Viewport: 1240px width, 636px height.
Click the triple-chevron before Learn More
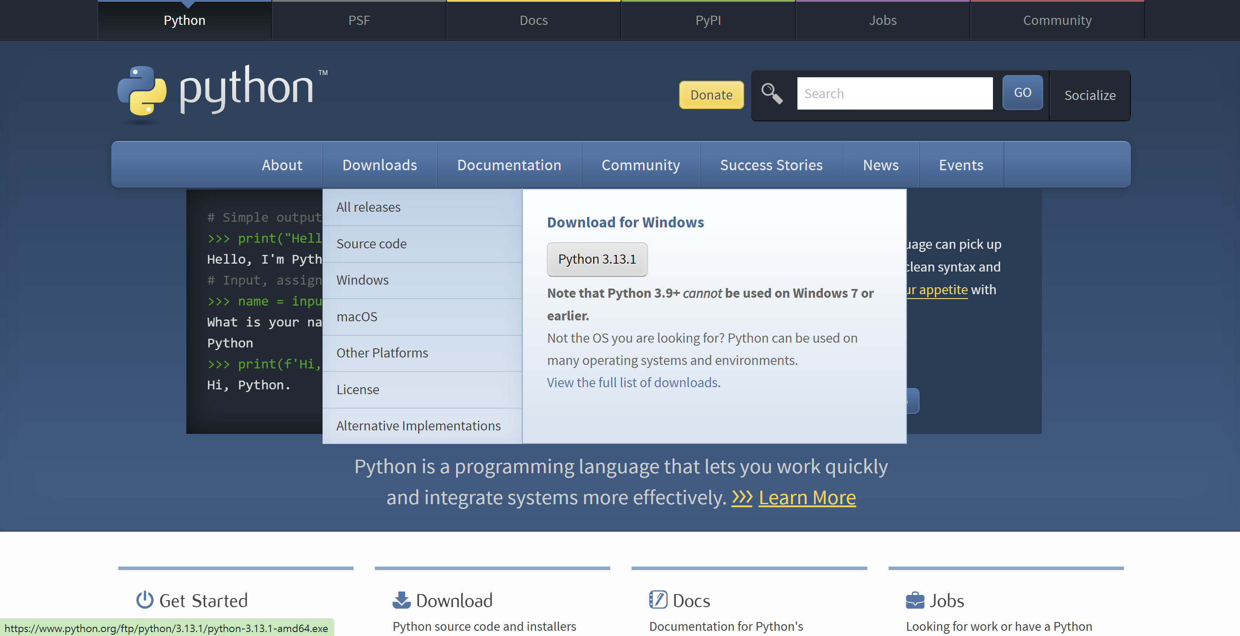pyautogui.click(x=742, y=497)
